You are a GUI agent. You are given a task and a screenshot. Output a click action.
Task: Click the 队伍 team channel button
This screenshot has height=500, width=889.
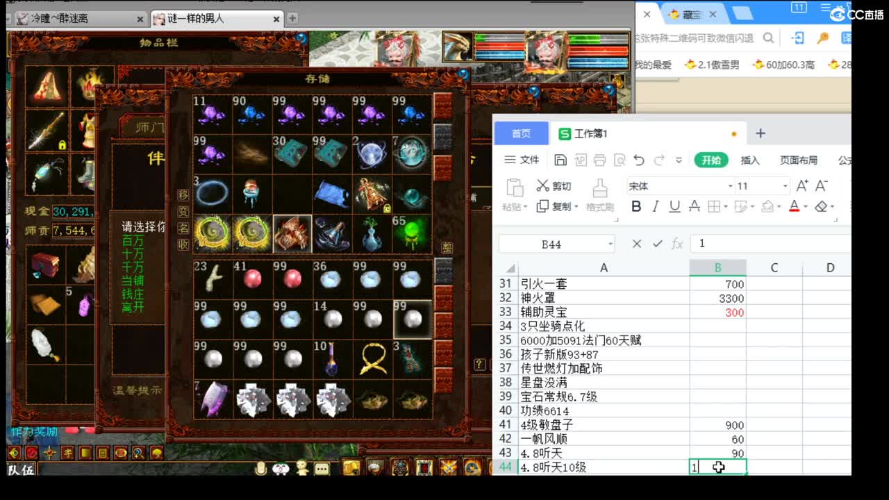21,469
